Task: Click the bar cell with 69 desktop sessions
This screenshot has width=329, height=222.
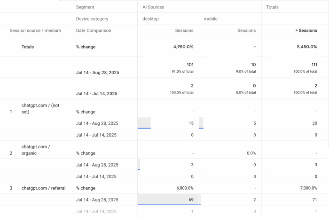Action: 169,199
